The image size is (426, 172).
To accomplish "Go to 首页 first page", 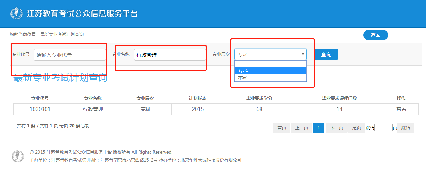I will pos(282,128).
